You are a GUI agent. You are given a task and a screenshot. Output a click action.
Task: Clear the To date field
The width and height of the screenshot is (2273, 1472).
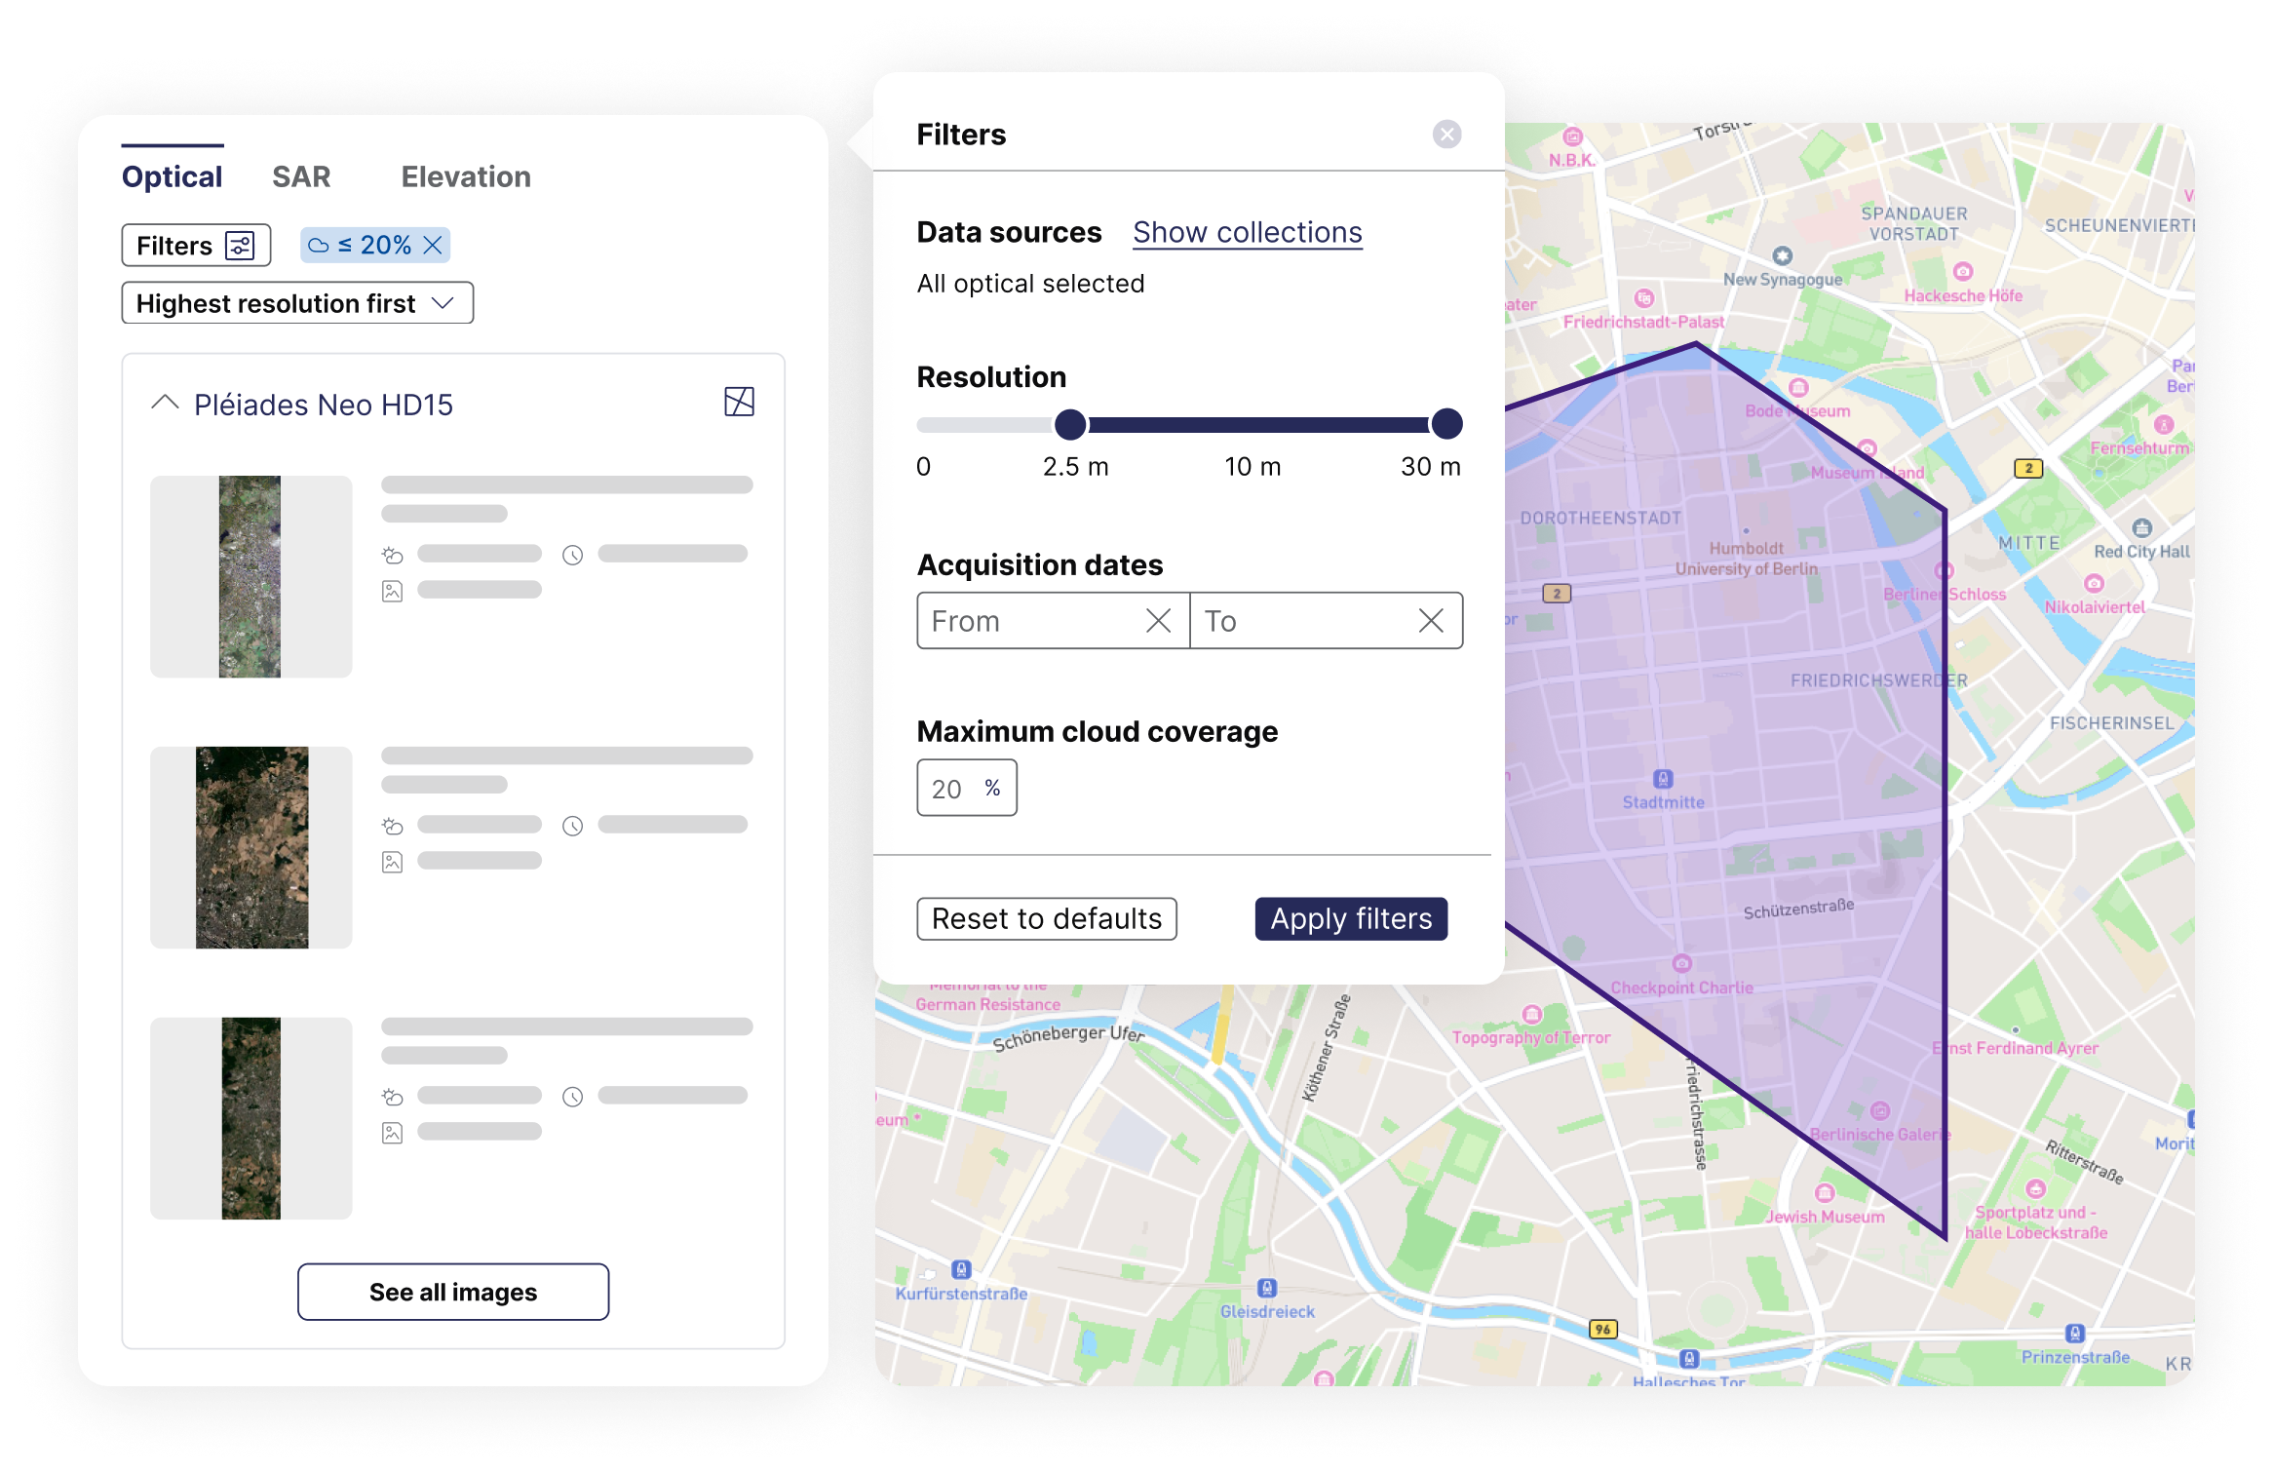(1430, 621)
